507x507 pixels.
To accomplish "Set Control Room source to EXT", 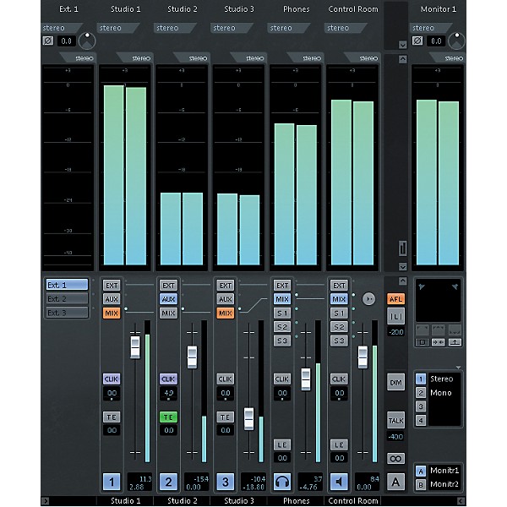I will pyautogui.click(x=339, y=286).
